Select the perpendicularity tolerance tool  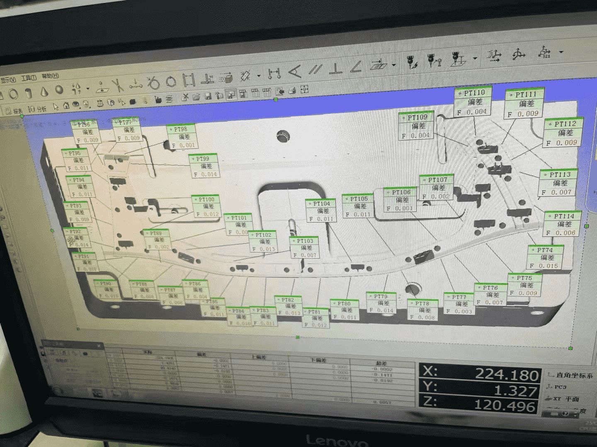tap(335, 68)
